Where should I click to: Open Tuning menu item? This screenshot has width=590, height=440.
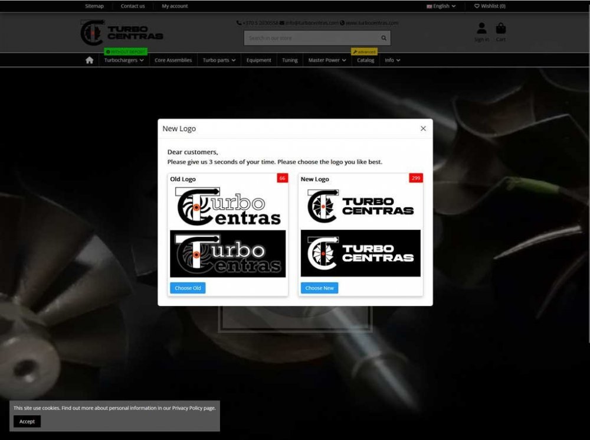[x=290, y=60]
